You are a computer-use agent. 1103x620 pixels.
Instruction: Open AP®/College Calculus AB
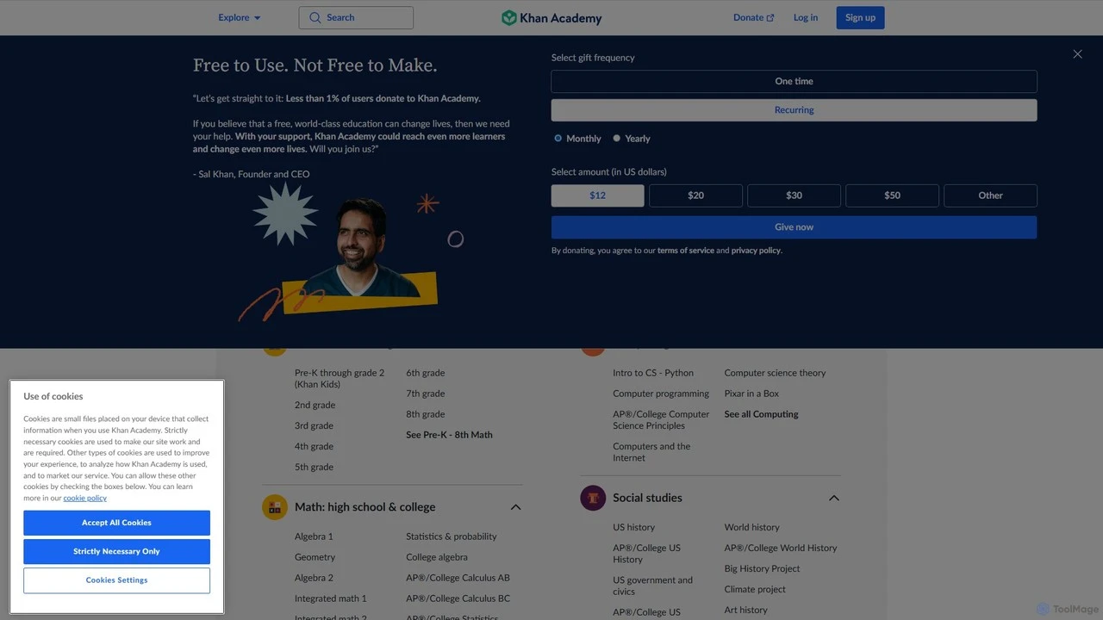[x=458, y=578]
